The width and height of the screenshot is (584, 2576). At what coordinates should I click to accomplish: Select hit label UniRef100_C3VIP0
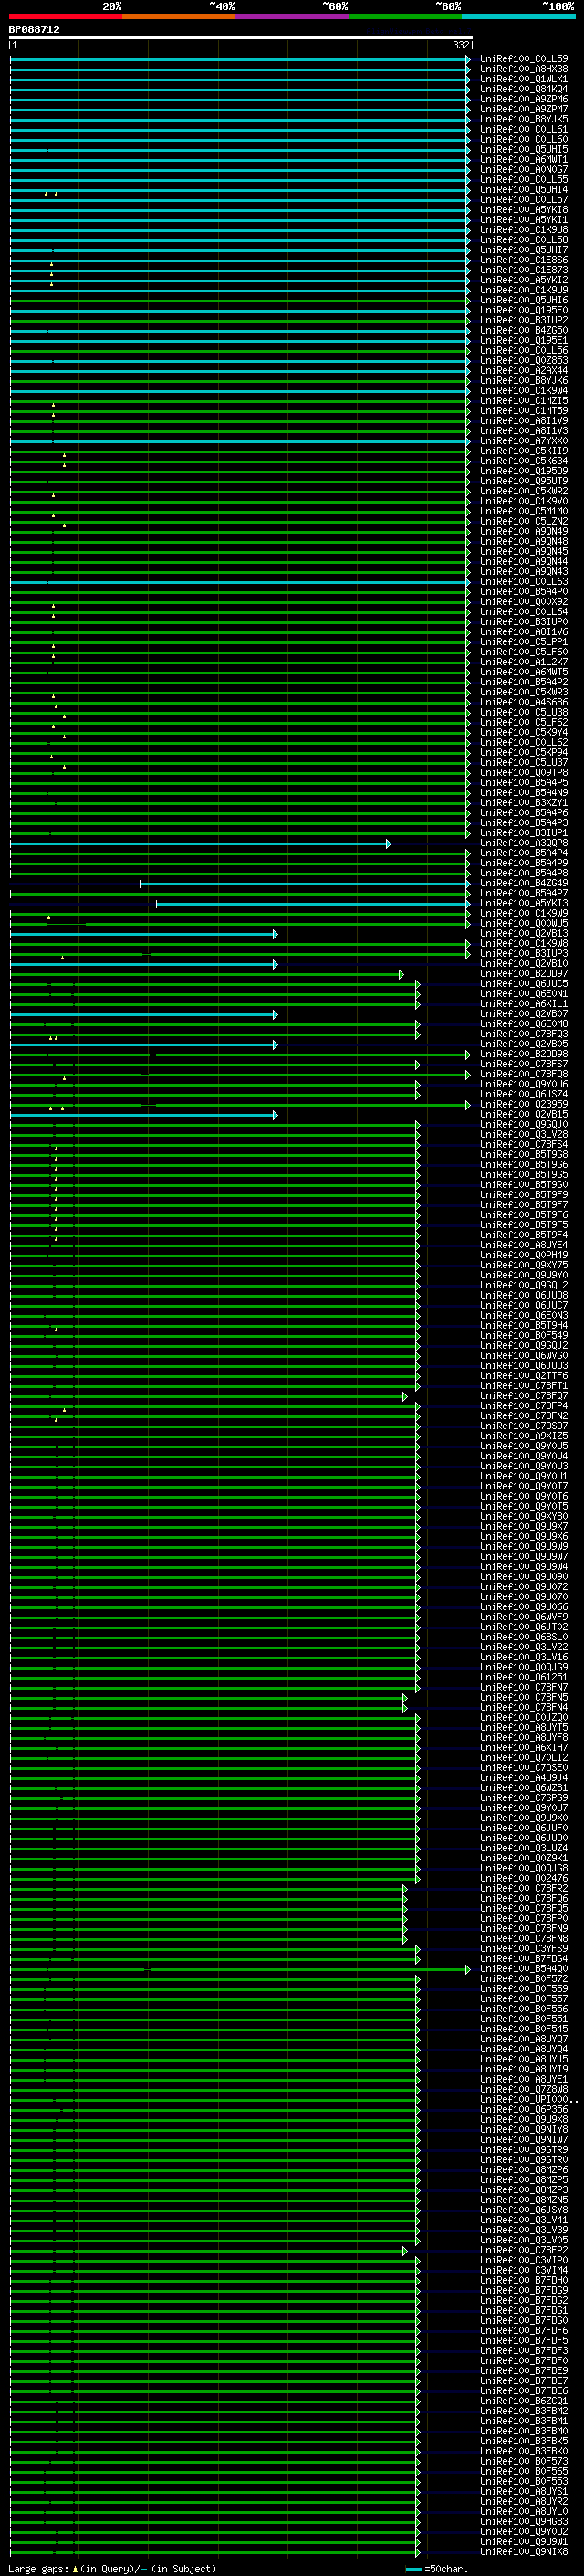pyautogui.click(x=524, y=2261)
